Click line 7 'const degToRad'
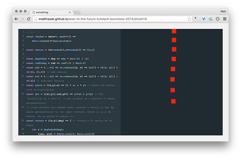Image resolution: width=241 pixels, height=159 pixels. [57, 59]
